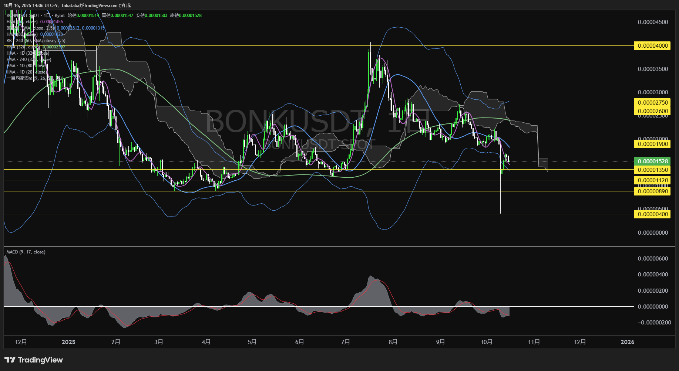Select the HMA · 240 (320, close) legend

pyautogui.click(x=29, y=59)
